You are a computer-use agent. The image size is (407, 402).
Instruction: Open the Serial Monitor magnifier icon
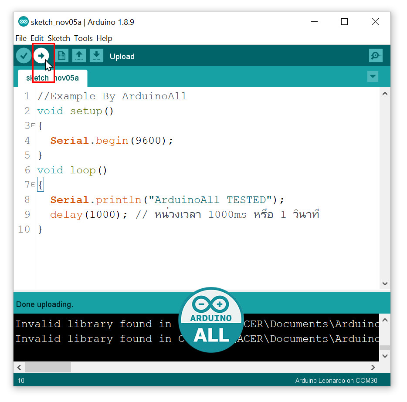[x=376, y=55]
